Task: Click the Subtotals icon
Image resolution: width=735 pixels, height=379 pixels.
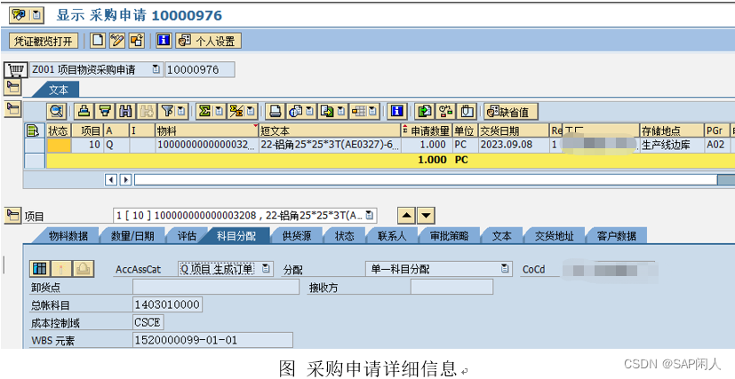Action: 236,111
